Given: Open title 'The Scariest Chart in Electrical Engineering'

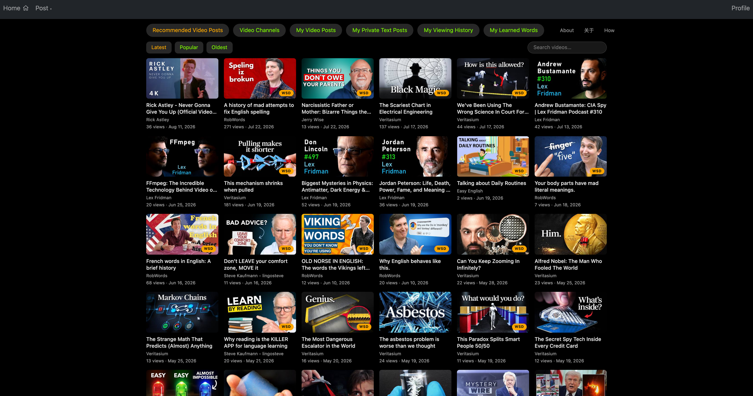Looking at the screenshot, I should [406, 108].
